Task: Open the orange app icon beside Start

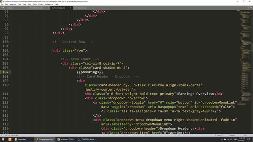Action: point(10,139)
